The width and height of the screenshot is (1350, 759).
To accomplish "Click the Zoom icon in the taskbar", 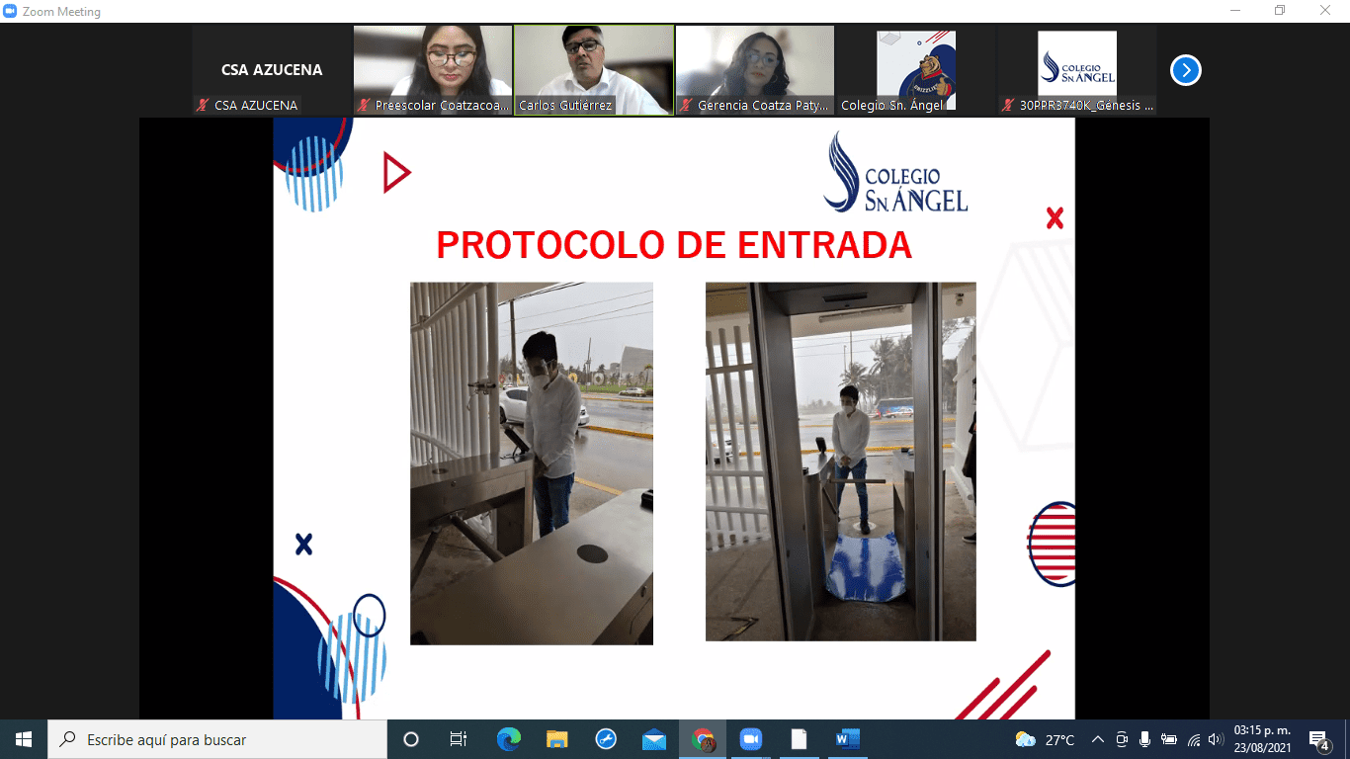I will pyautogui.click(x=751, y=739).
